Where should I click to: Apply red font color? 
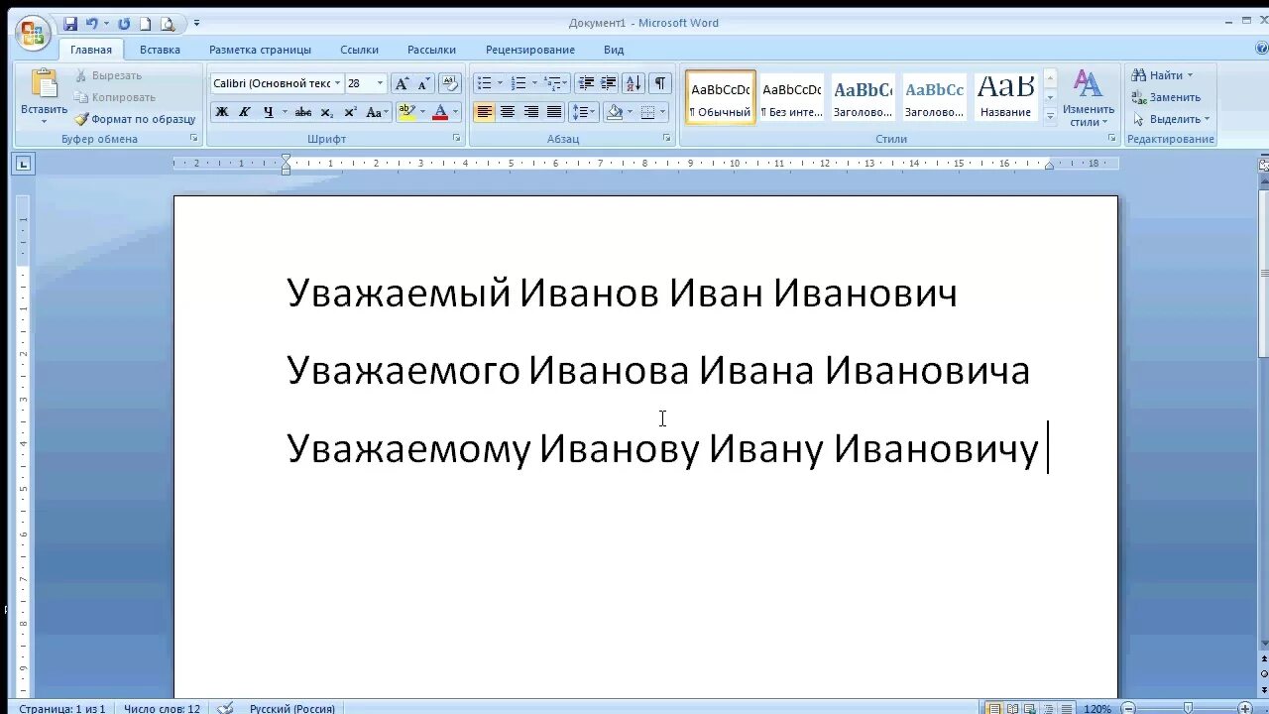pyautogui.click(x=440, y=112)
